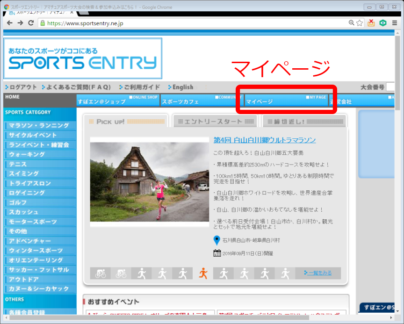Open the Shirakawa-go runner photo

pos(150,182)
